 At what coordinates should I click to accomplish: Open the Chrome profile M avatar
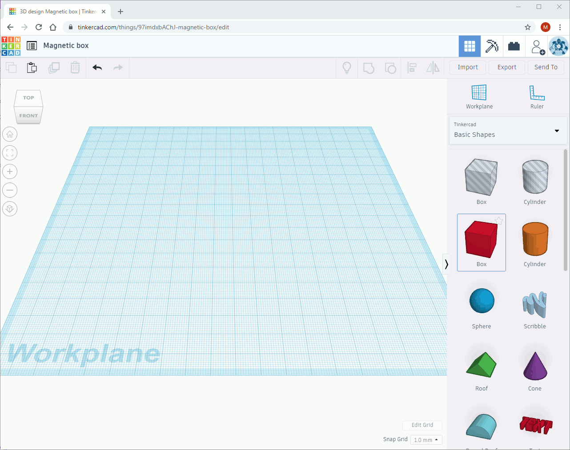click(546, 27)
